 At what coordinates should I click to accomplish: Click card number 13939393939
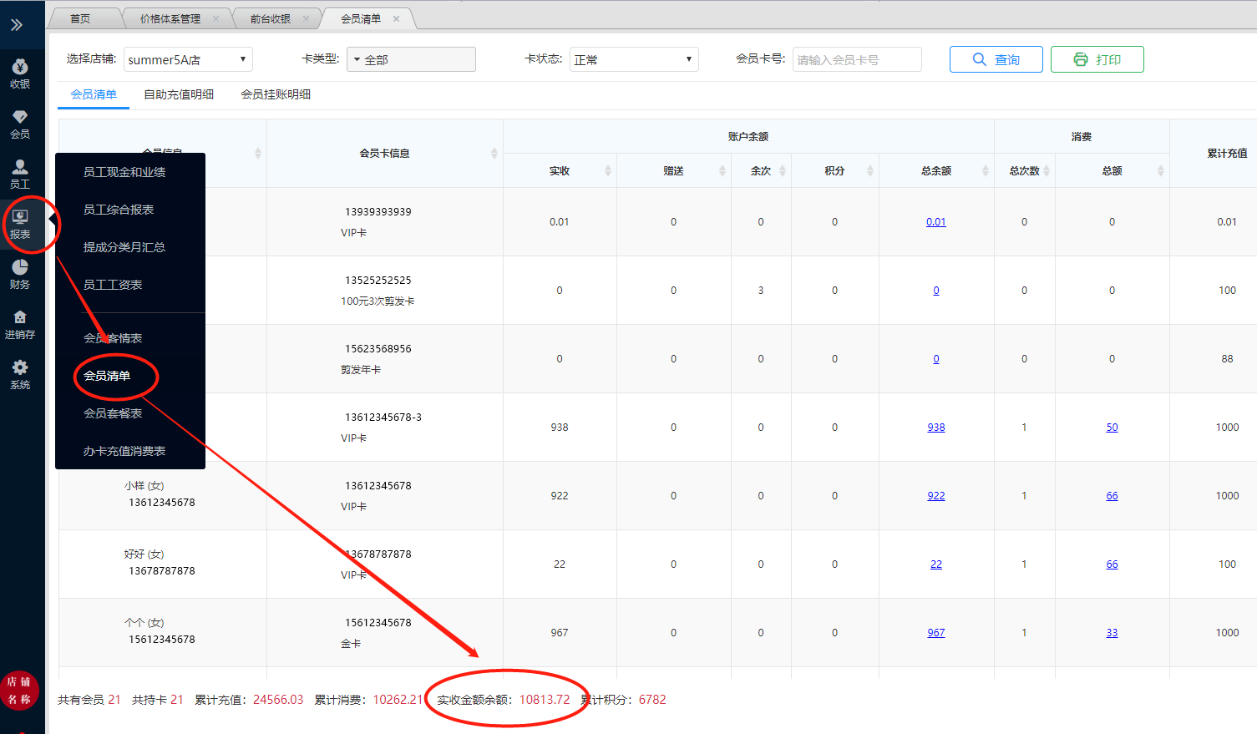point(378,212)
